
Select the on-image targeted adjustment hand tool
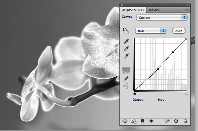(125, 31)
